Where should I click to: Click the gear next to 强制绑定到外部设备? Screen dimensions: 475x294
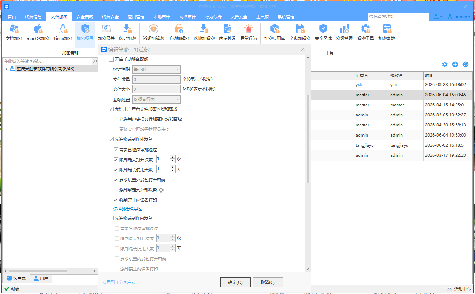click(x=161, y=190)
